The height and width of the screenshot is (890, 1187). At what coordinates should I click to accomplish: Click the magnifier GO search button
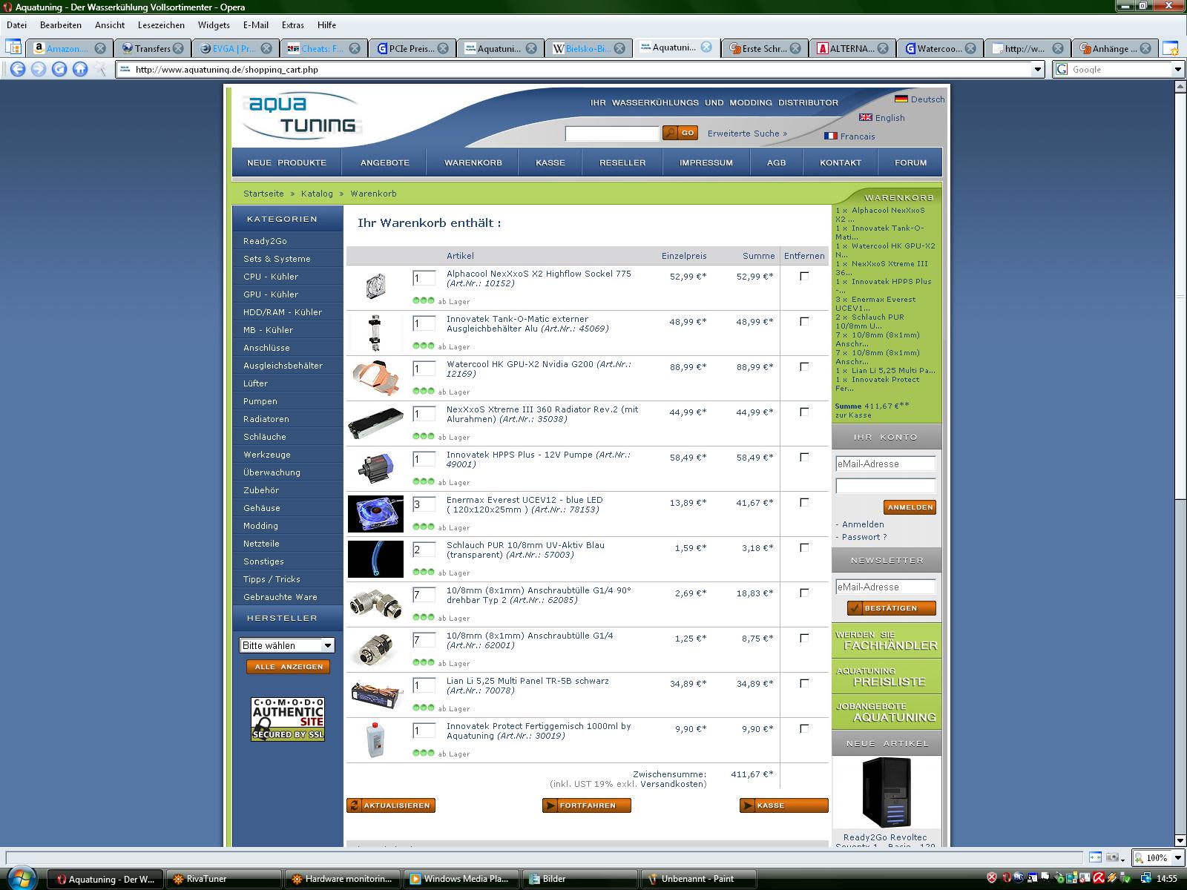coord(680,133)
